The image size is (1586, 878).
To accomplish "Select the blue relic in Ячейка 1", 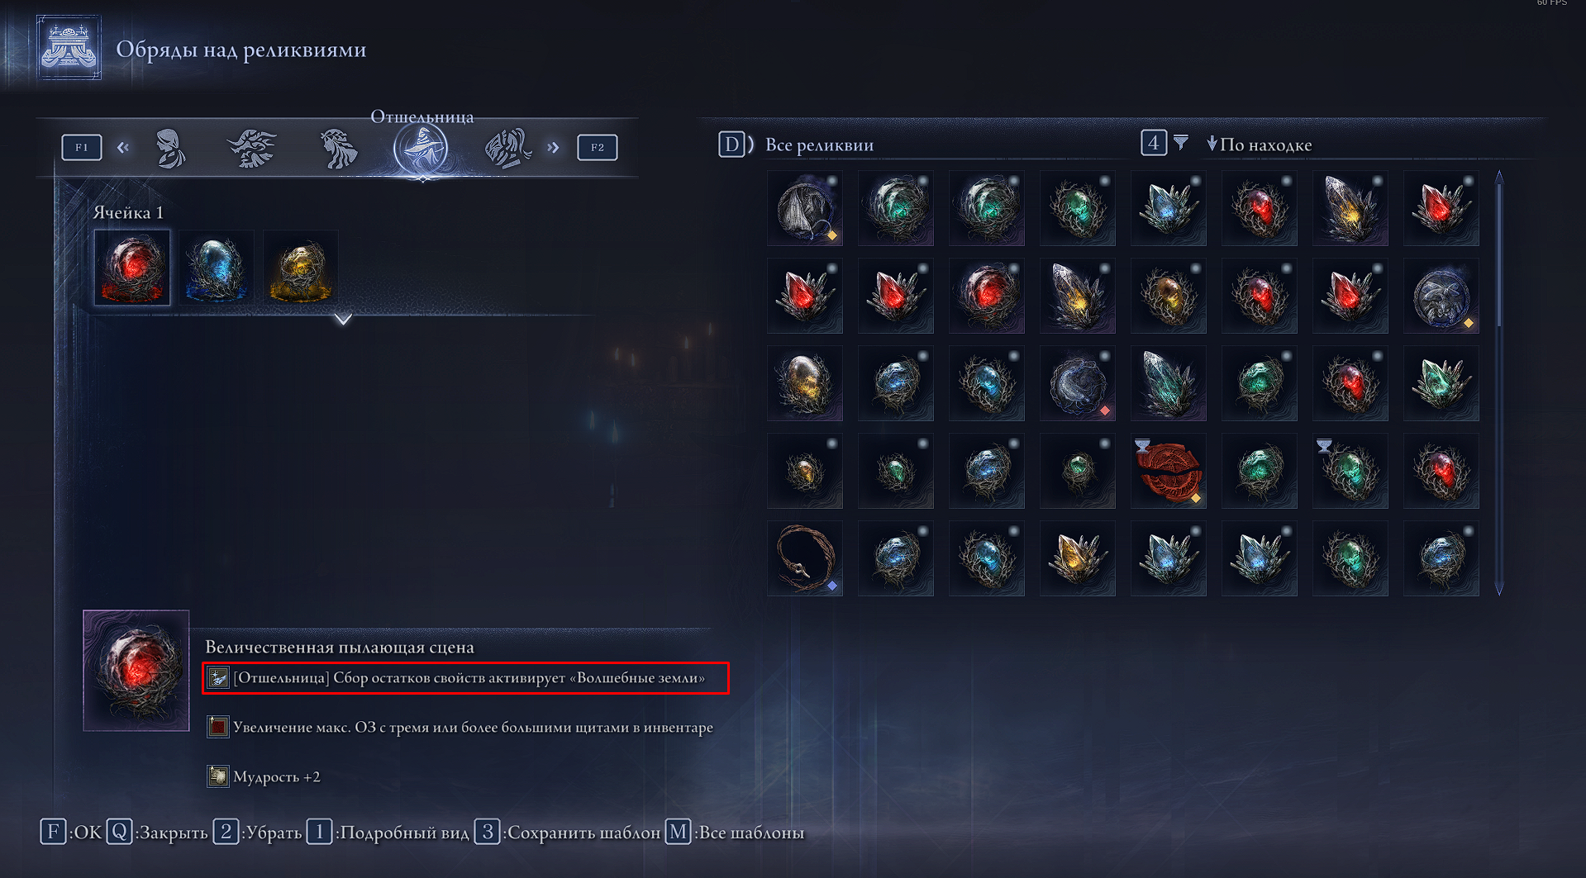I will tap(216, 268).
